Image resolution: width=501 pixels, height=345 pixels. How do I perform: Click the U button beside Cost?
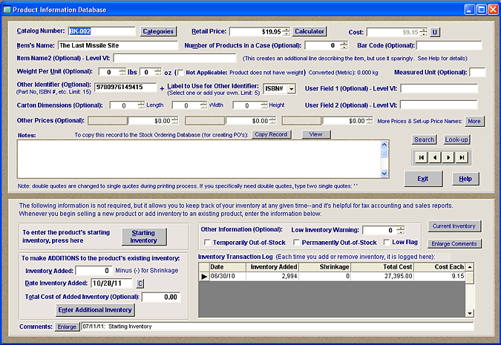click(435, 32)
